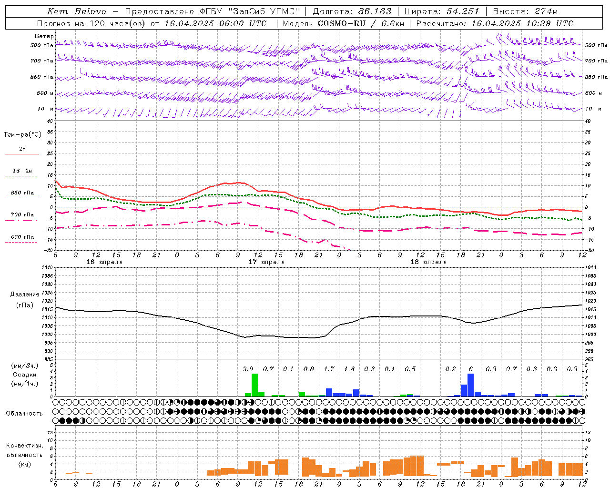Click the Давление panel label

pos(25,295)
